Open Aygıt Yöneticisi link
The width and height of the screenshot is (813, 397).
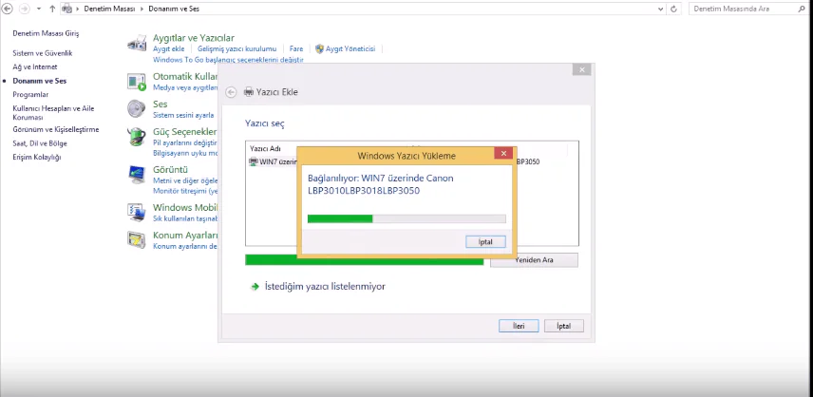point(350,48)
